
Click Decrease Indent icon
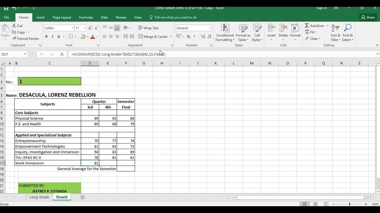click(x=126, y=36)
